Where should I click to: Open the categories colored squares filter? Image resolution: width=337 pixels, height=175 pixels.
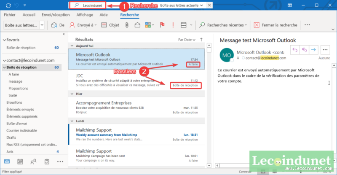coord(150,25)
